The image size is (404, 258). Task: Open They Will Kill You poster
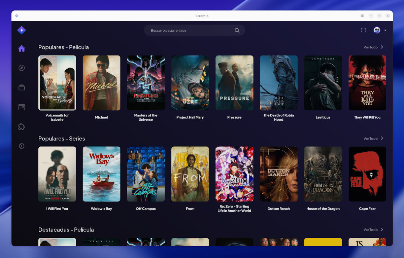click(367, 83)
